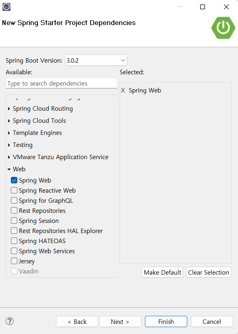Click Make Default button
This screenshot has height=334, width=238.
tap(162, 272)
